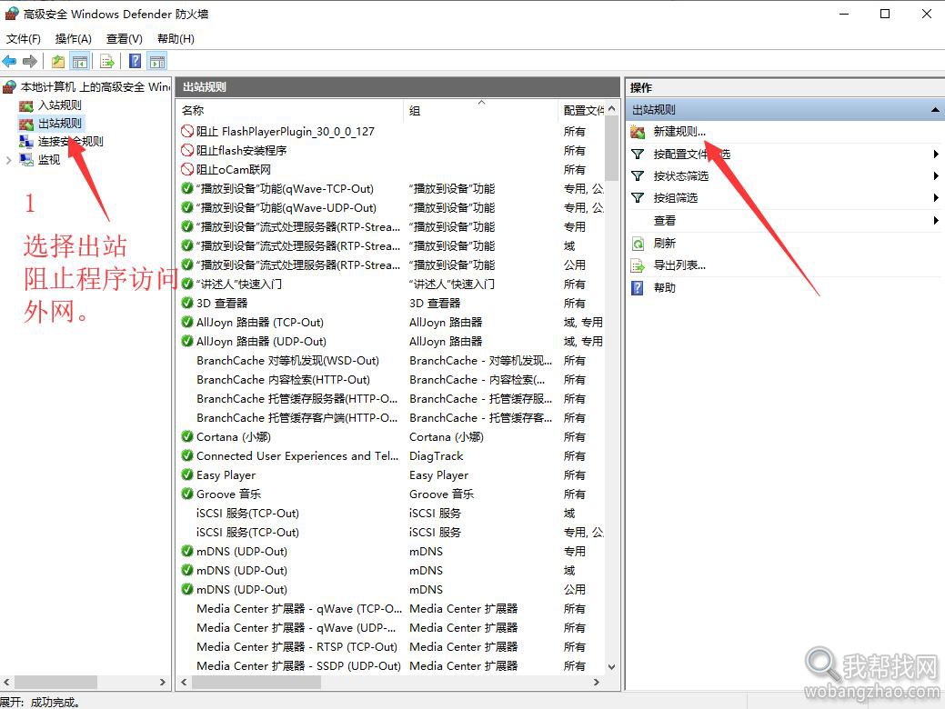This screenshot has height=709, width=945.
Task: Click the rule list horizontal scrollbar thumb
Action: (256, 683)
